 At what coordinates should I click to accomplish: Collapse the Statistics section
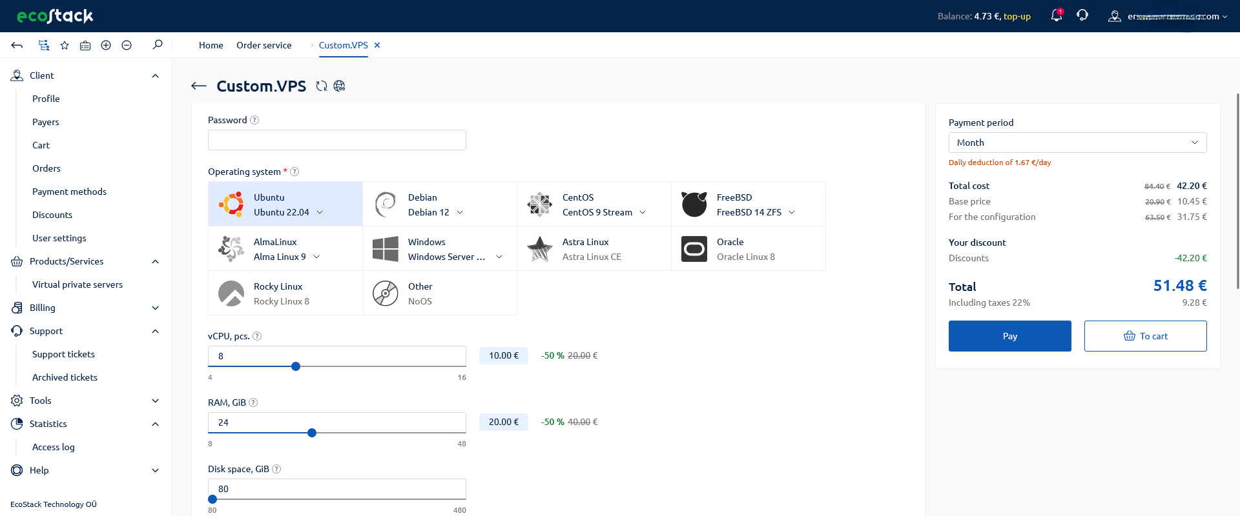click(155, 424)
